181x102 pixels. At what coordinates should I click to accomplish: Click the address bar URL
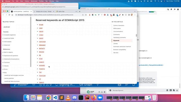click(45, 15)
